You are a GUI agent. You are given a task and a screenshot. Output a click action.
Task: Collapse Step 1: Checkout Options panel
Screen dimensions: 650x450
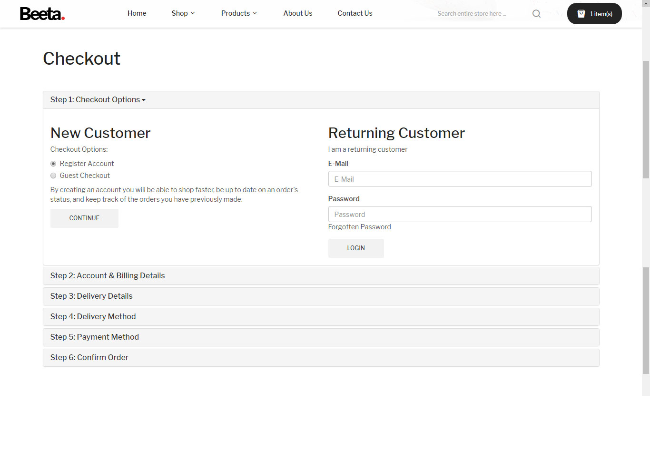coord(98,100)
